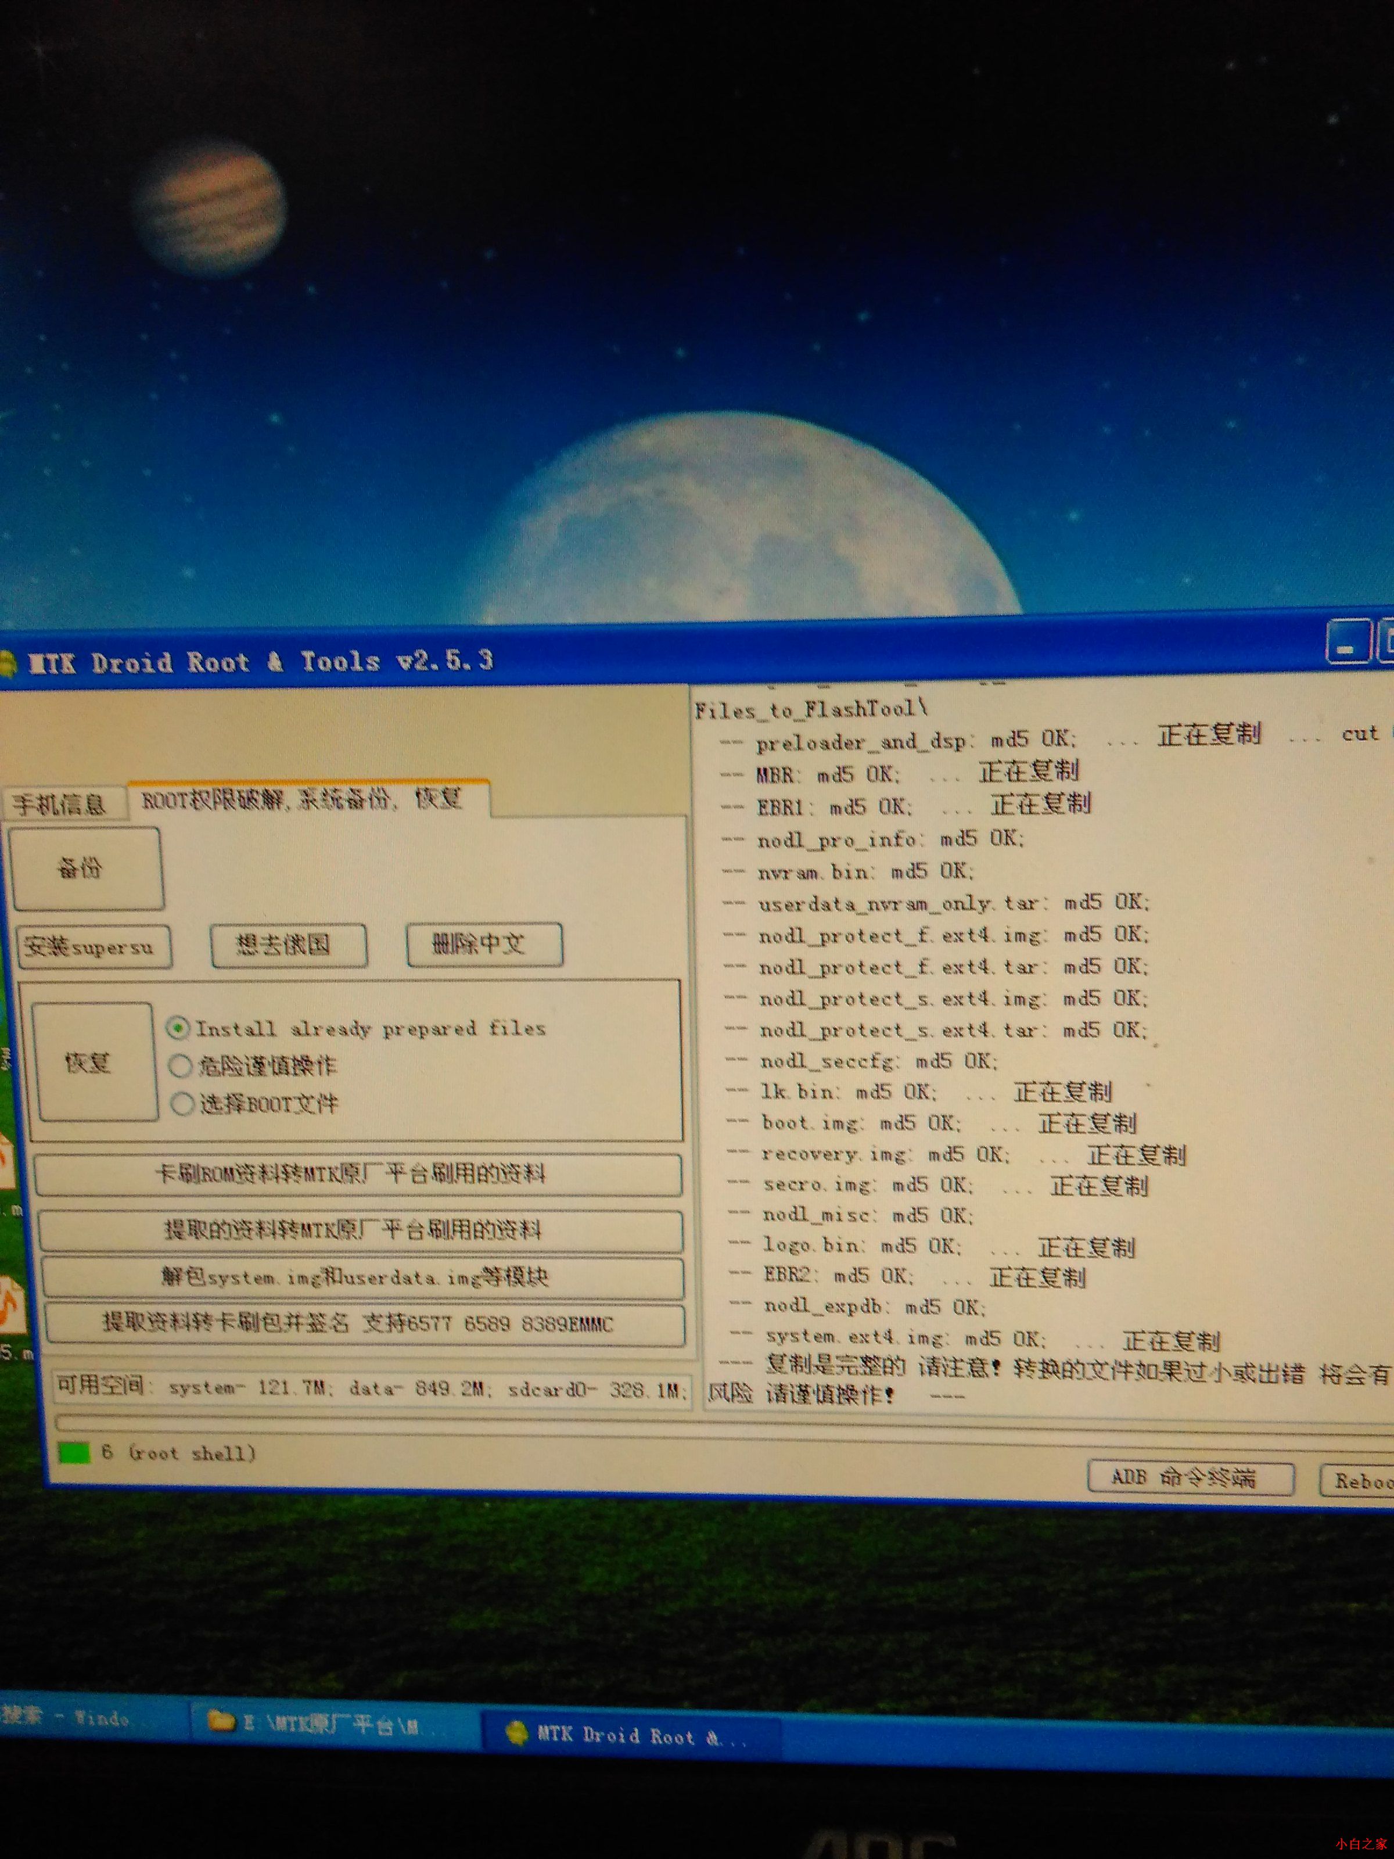The width and height of the screenshot is (1394, 1859).
Task: Open MTK Droid Root taskbar item
Action: 632,1735
